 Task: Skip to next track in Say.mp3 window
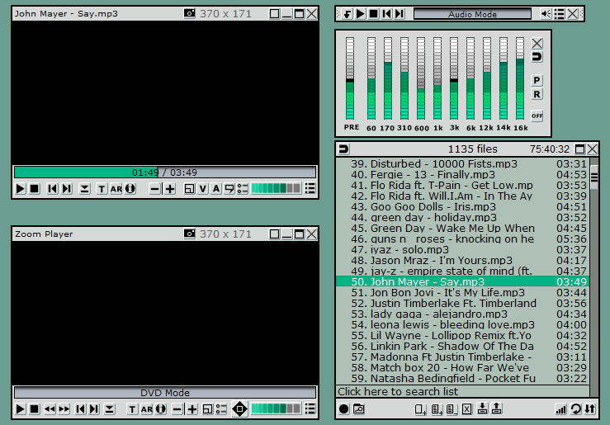(x=67, y=189)
